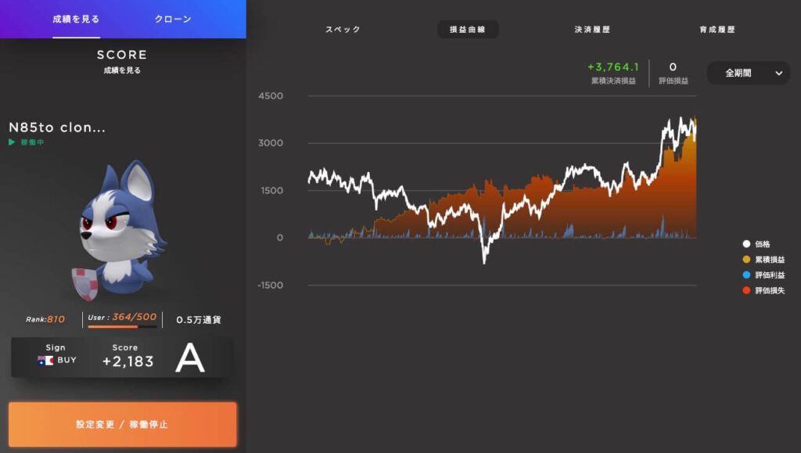
Task: Open the 全期間 period dropdown
Action: 747,73
